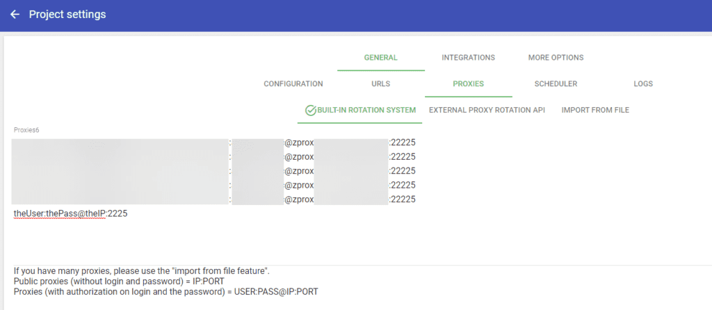Image resolution: width=712 pixels, height=310 pixels.
Task: Click the green checkmark icon on Built-in Rotation
Action: tap(311, 110)
